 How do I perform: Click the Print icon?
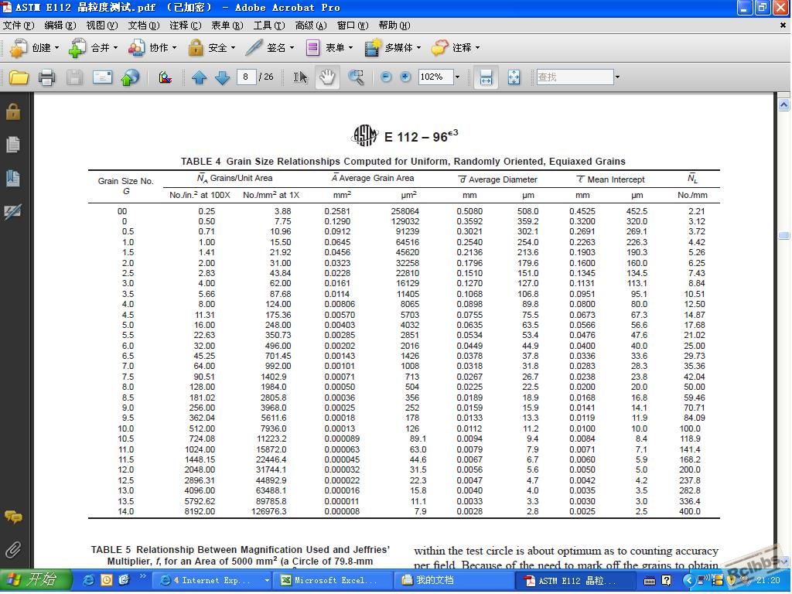coord(46,77)
